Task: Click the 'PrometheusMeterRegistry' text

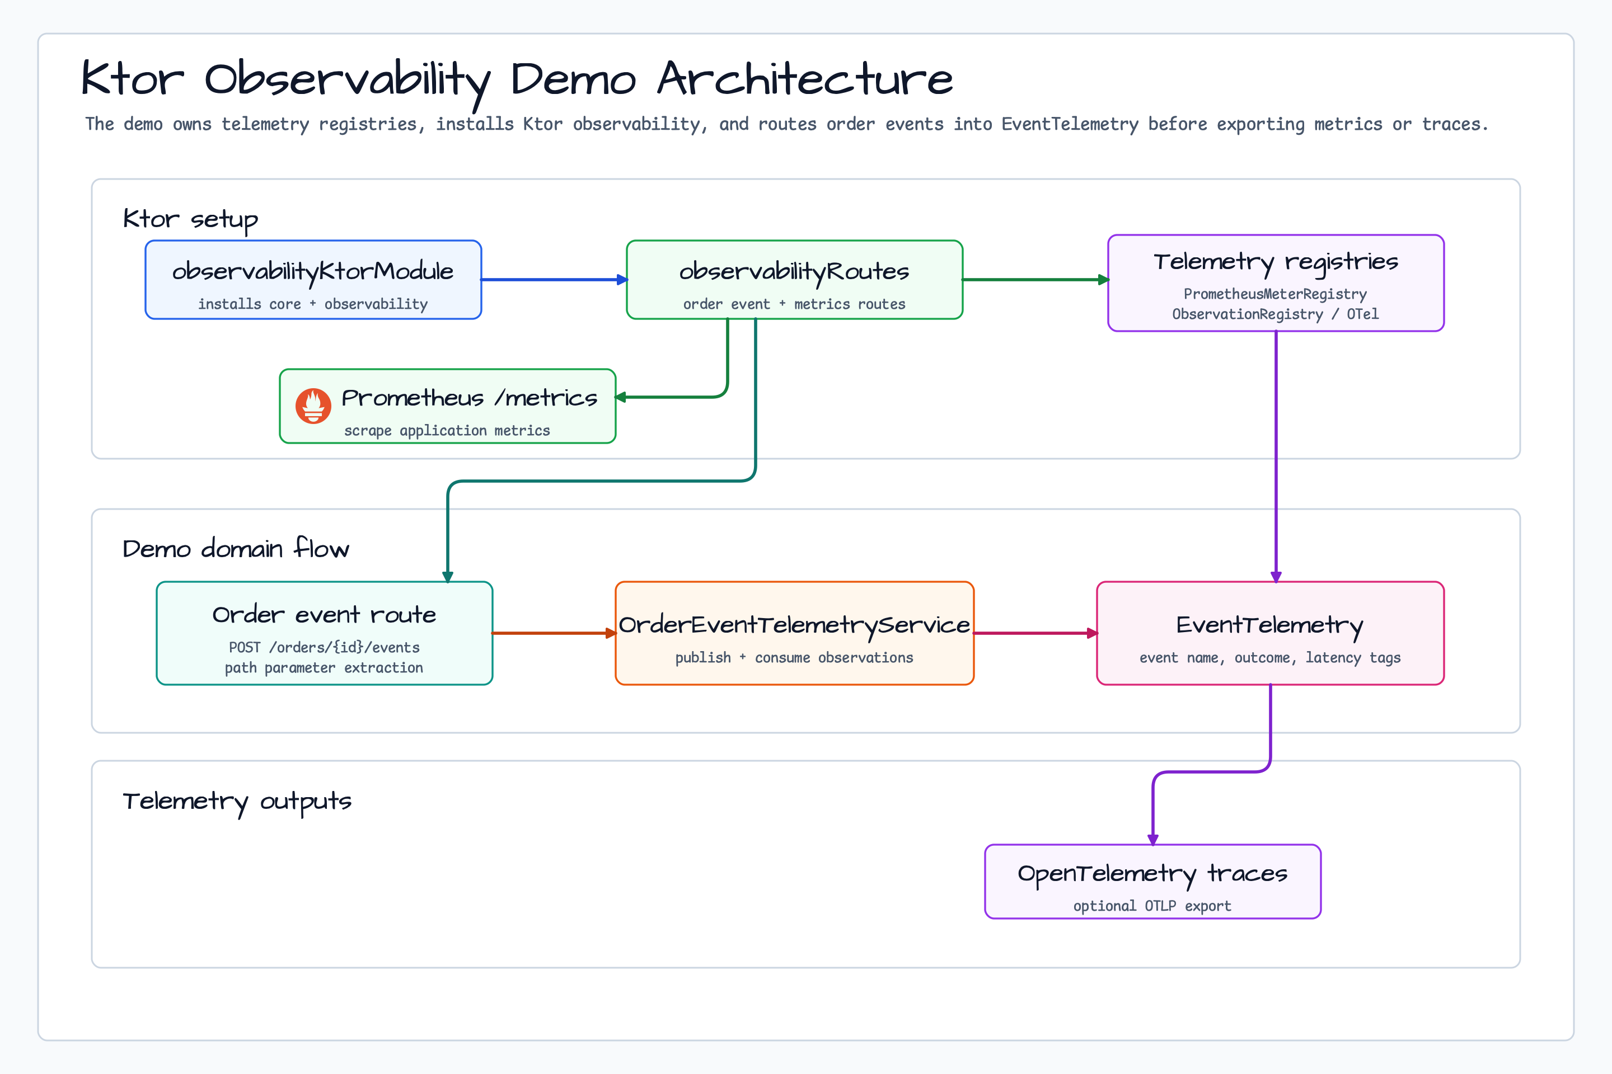Action: coord(1276,294)
